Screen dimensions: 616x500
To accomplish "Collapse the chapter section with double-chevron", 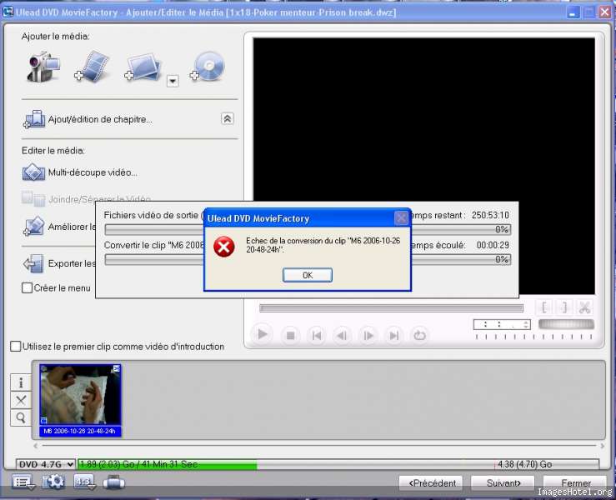I will [x=228, y=119].
